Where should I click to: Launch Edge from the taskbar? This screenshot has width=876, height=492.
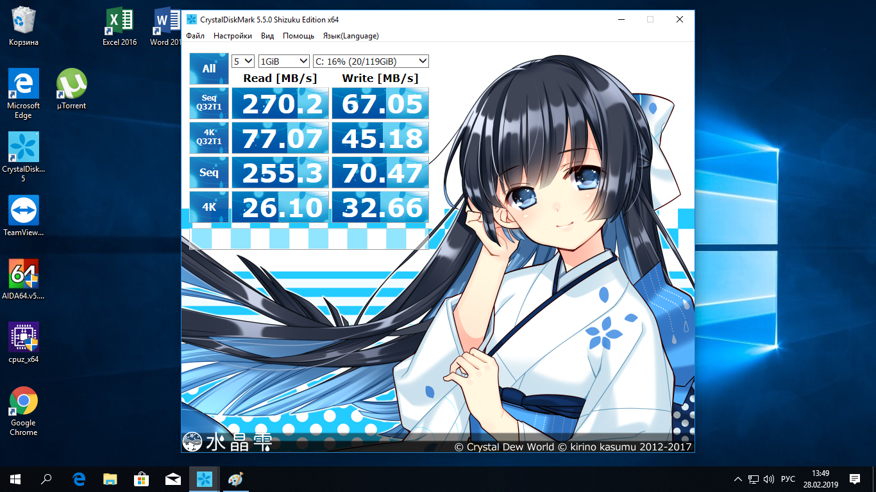(x=79, y=479)
